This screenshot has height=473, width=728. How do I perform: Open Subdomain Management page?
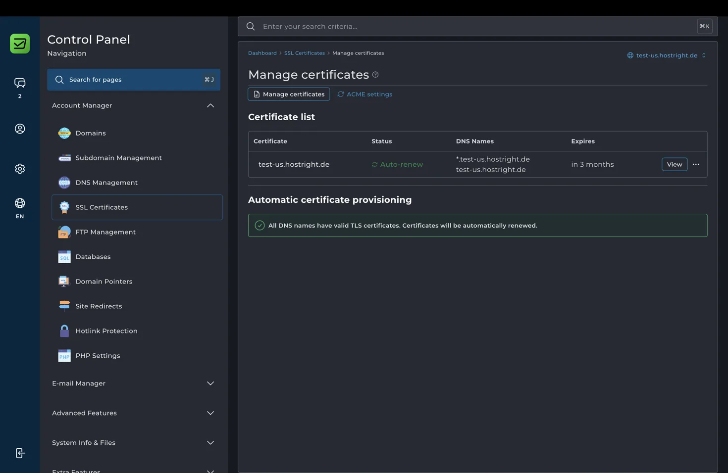click(x=137, y=158)
